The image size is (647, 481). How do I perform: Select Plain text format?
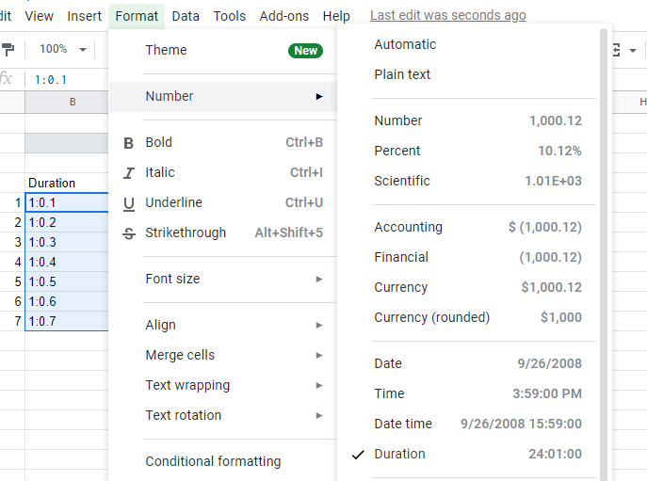469,74
